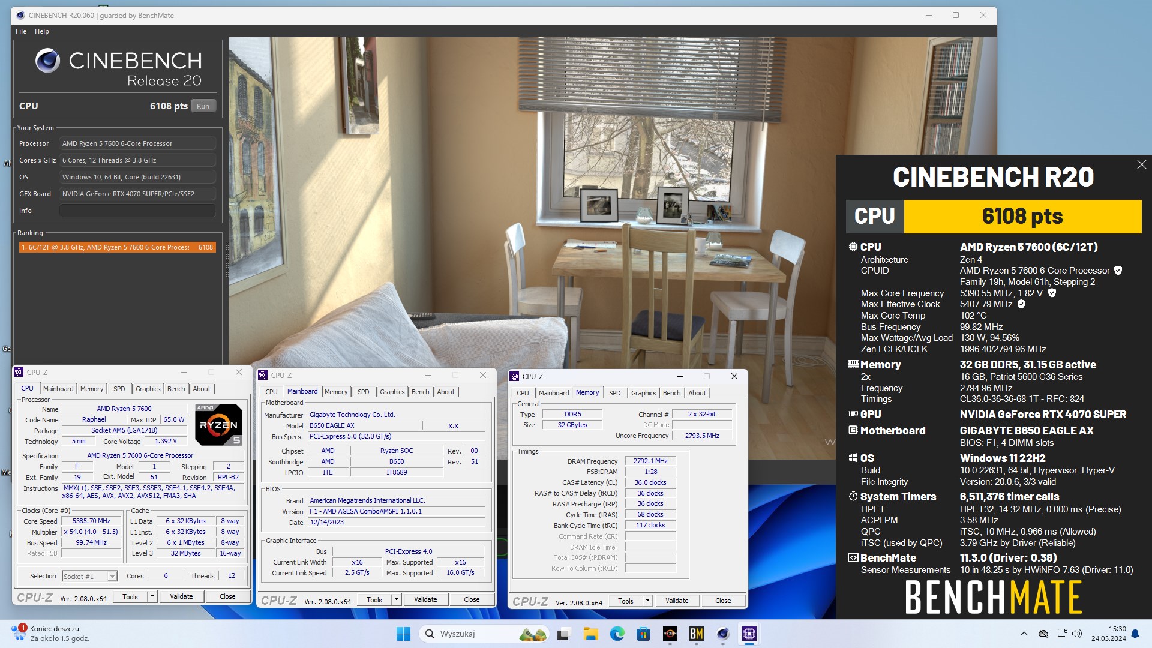Expand Tools dropdown arrow in middle CPU-Z window
The height and width of the screenshot is (648, 1152).
pyautogui.click(x=396, y=599)
